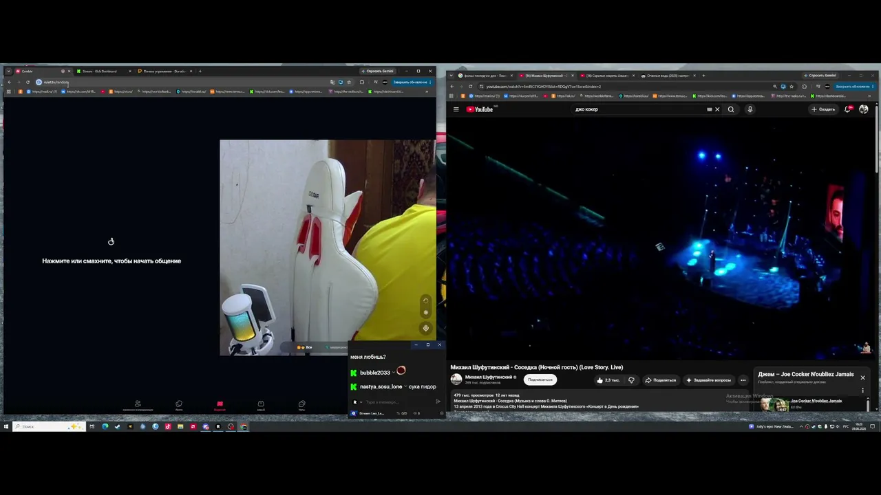Go back in the right browser
The width and height of the screenshot is (881, 495).
[x=452, y=87]
